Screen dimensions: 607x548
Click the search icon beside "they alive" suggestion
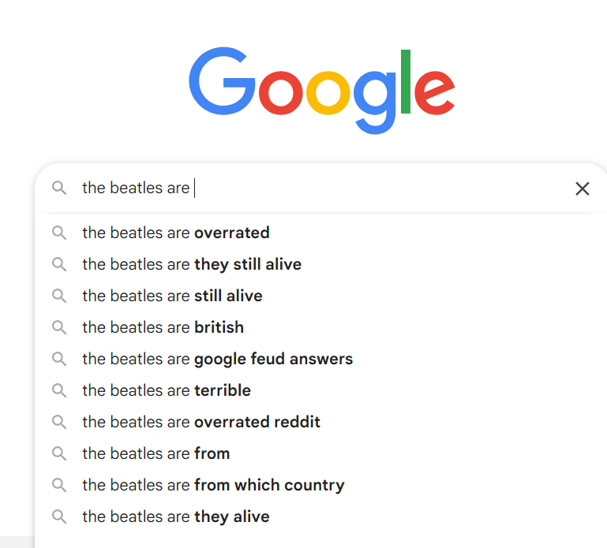click(59, 516)
